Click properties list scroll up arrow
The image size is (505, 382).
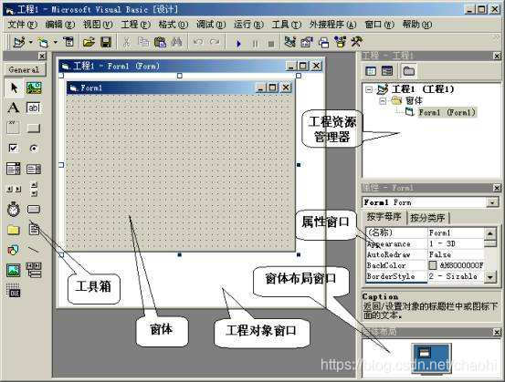[489, 233]
